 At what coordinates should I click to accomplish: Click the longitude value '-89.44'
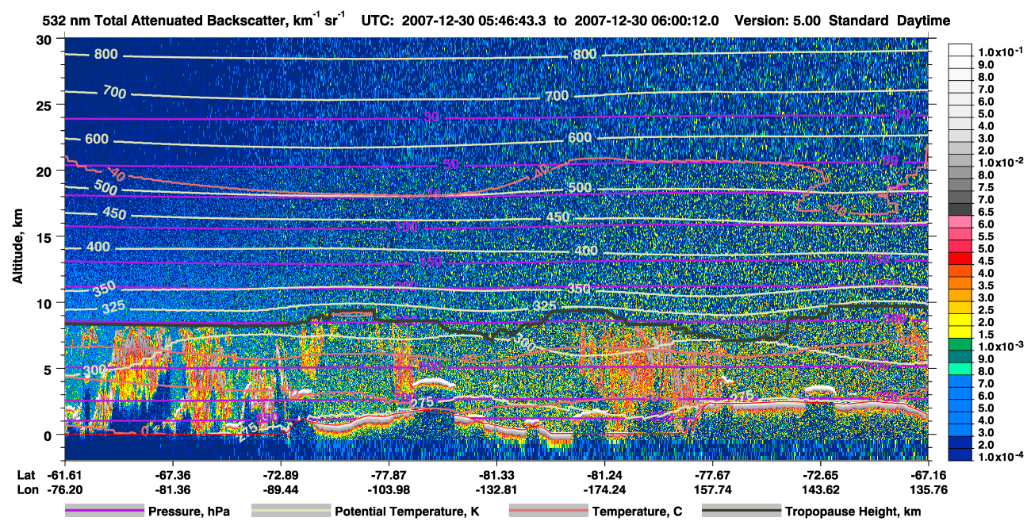tap(280, 489)
